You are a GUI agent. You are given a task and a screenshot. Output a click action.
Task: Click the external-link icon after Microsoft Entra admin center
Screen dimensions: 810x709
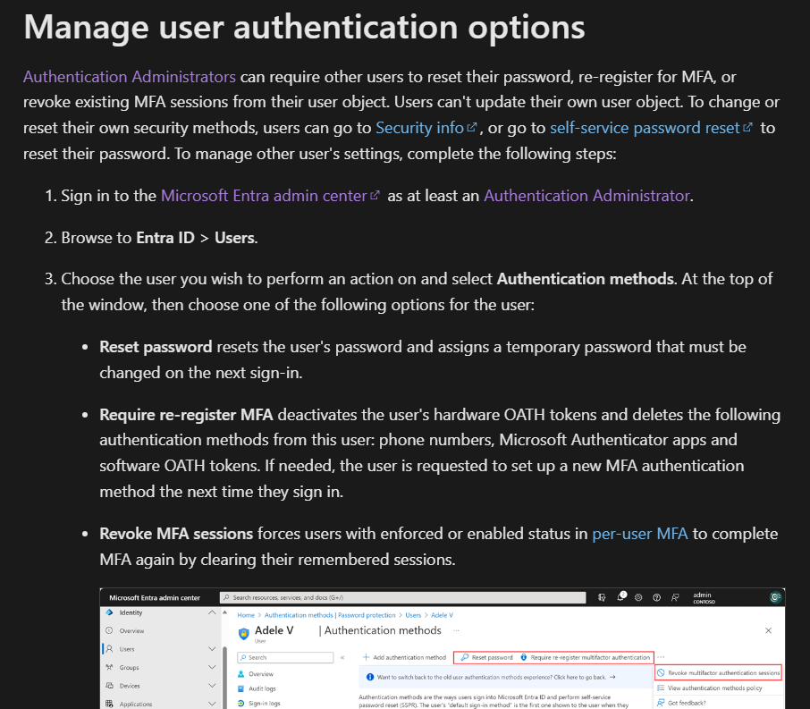375,195
